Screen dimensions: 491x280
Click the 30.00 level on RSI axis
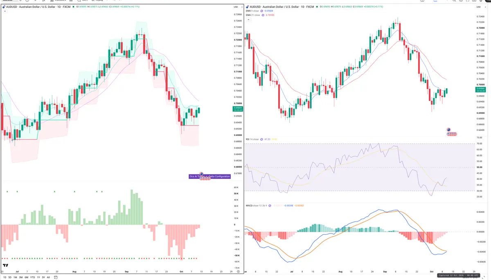pyautogui.click(x=480, y=191)
